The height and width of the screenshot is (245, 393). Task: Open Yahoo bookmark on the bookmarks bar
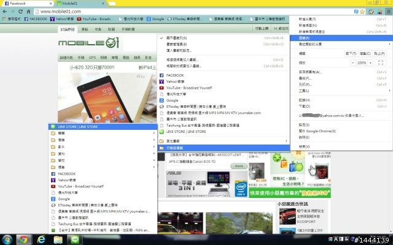[x=62, y=19]
